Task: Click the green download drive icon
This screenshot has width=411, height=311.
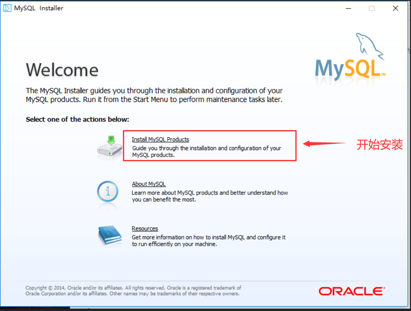Action: (x=110, y=146)
